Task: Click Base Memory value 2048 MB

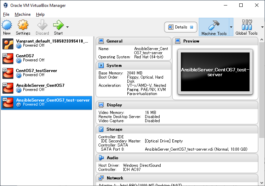Action: (135, 73)
